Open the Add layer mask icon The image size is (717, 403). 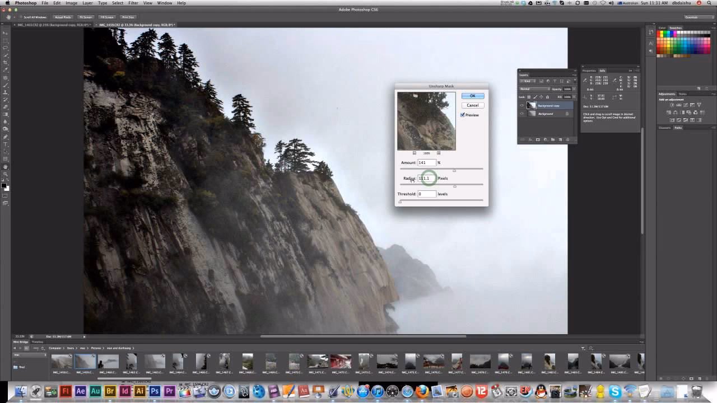point(538,139)
